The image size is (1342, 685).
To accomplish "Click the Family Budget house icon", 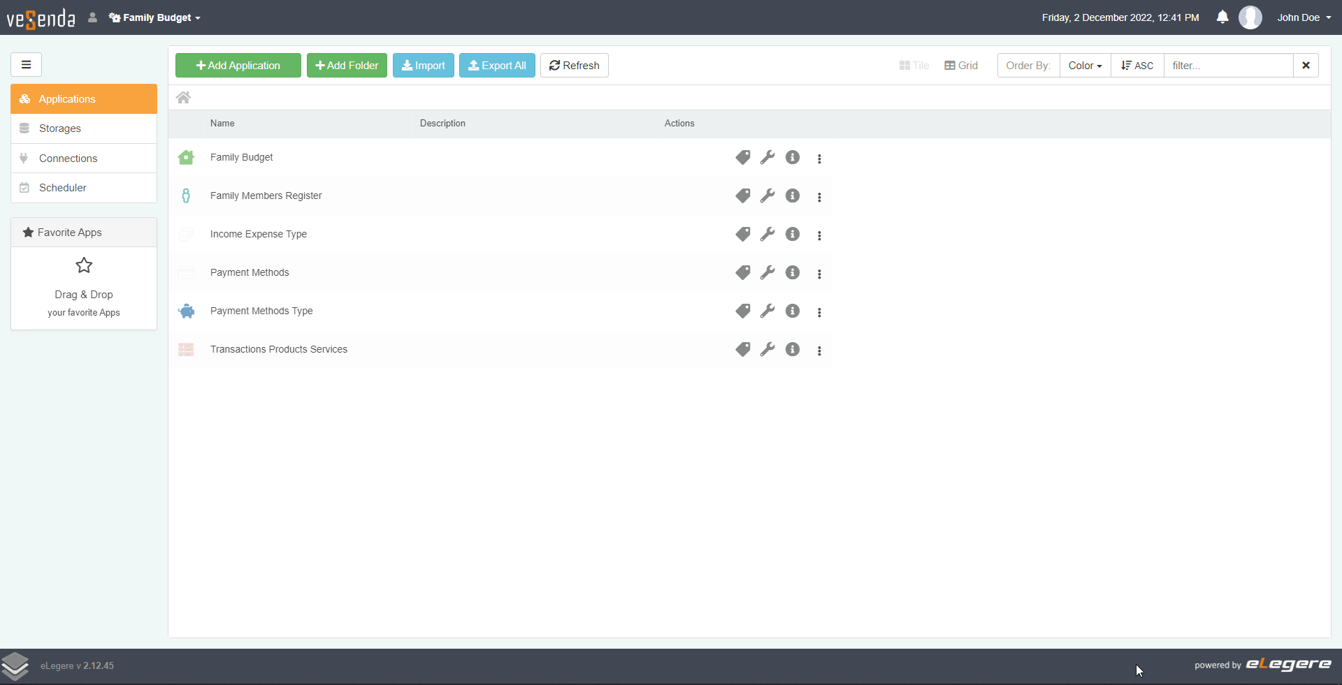I will click(x=186, y=158).
